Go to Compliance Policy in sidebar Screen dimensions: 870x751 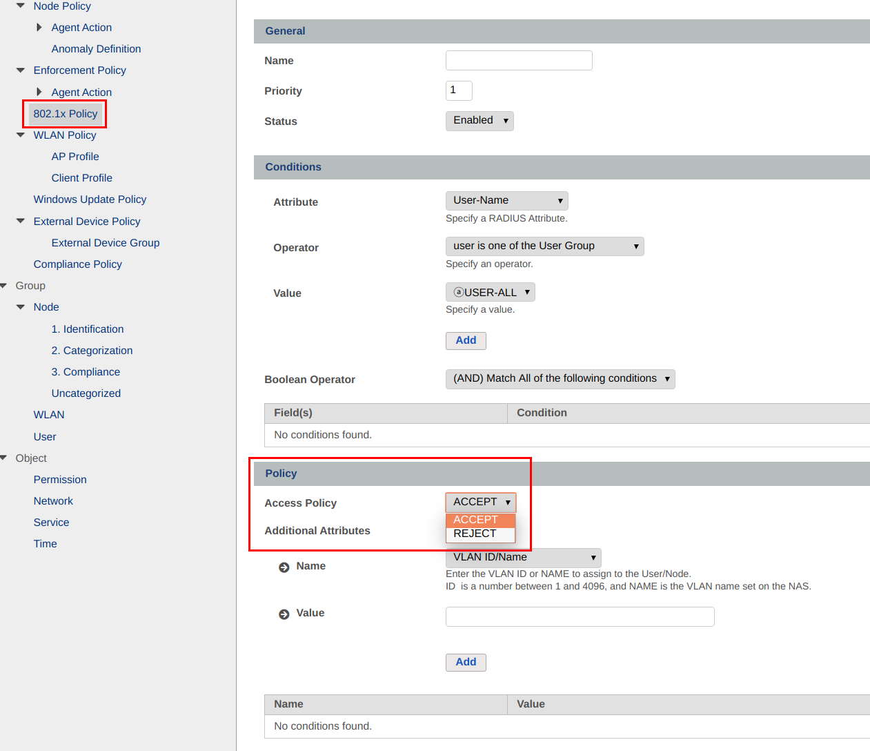(x=77, y=264)
